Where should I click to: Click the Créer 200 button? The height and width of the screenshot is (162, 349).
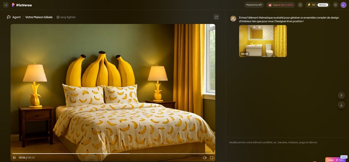335,160
